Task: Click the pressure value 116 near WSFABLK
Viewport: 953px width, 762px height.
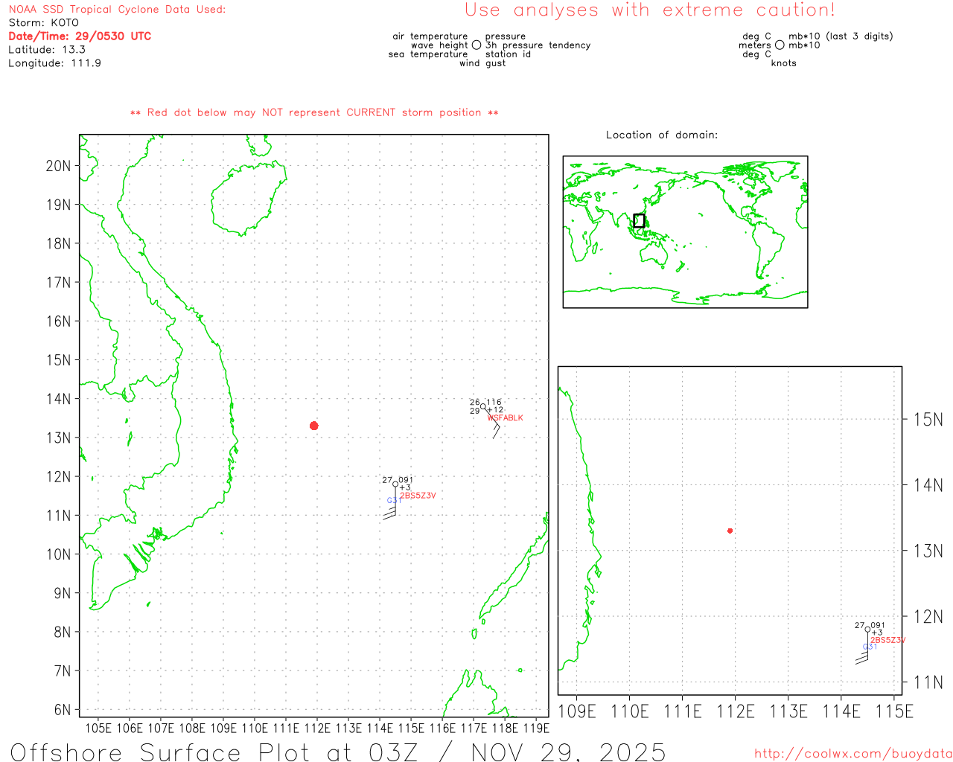Action: coord(494,403)
